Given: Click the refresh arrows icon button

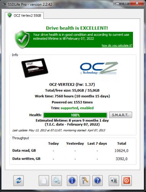Looking at the screenshot, I should [18, 180].
